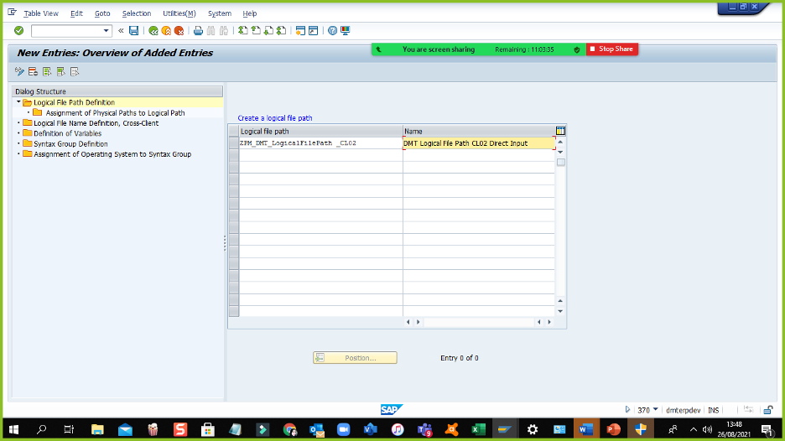
Task: Open Help via the question mark icon
Action: 332,31
